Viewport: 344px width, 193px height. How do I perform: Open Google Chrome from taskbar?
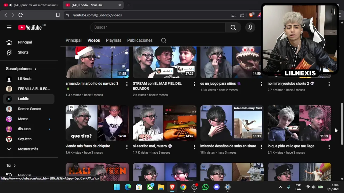[183, 187]
